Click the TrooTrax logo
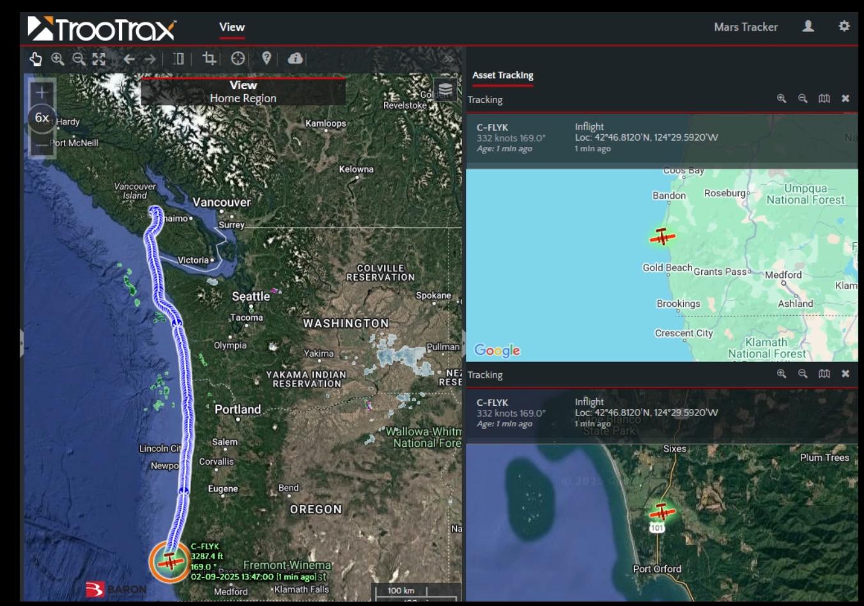The image size is (864, 606). click(x=101, y=28)
